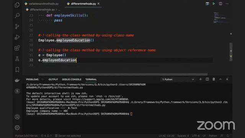Open the Docker view icon
The height and width of the screenshot is (138, 245).
[17, 80]
